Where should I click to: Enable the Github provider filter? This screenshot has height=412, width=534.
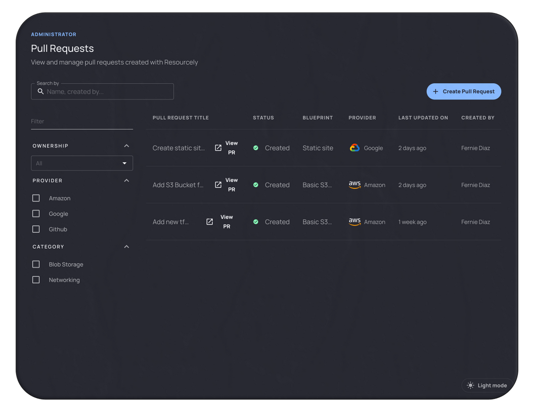click(x=36, y=229)
